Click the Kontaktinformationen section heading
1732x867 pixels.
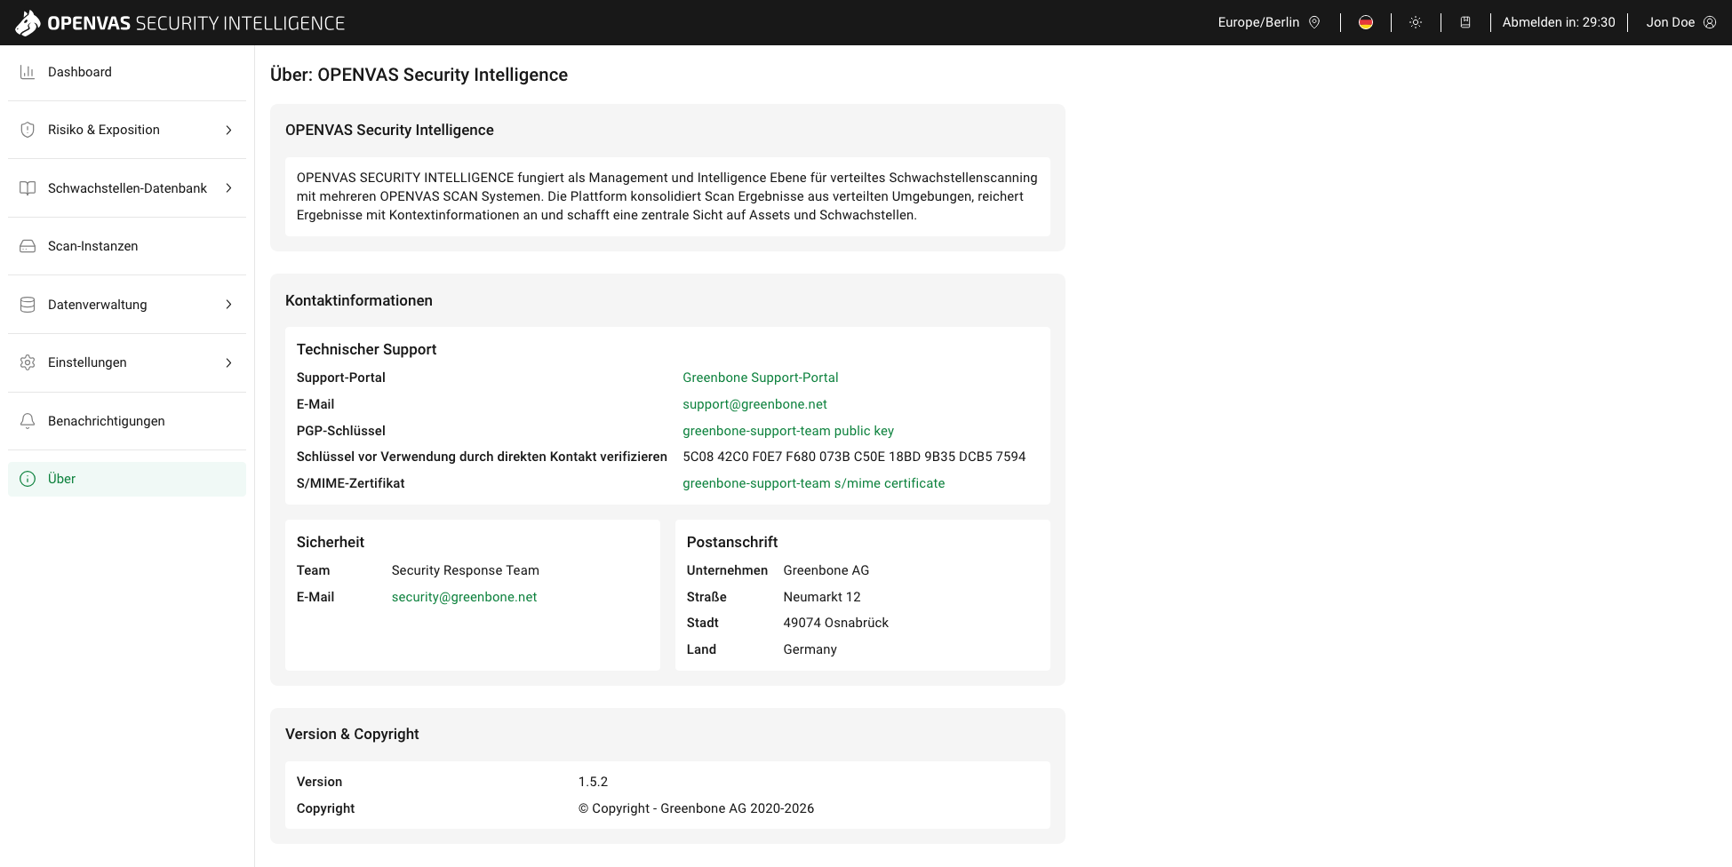click(x=359, y=300)
